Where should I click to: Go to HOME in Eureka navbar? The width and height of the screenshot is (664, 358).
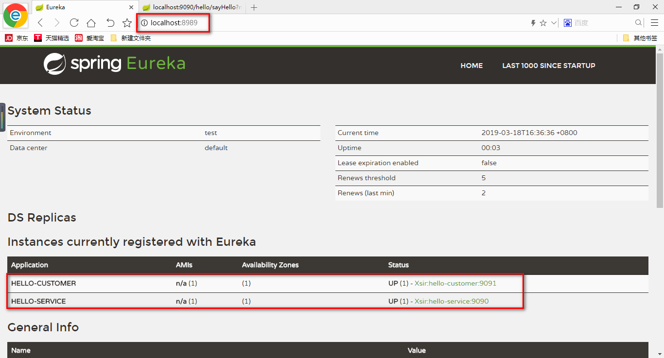point(472,66)
